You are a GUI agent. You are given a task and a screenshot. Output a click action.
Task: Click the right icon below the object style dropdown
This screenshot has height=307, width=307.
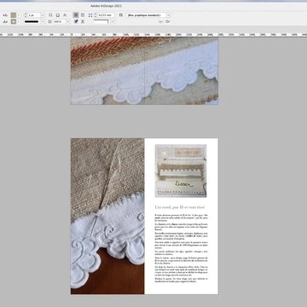(168, 21)
